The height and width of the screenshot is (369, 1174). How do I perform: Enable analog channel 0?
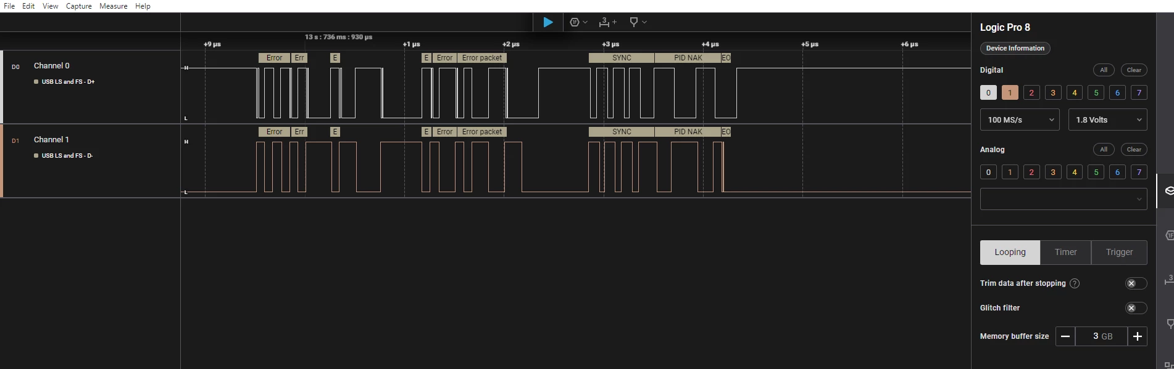tap(988, 172)
